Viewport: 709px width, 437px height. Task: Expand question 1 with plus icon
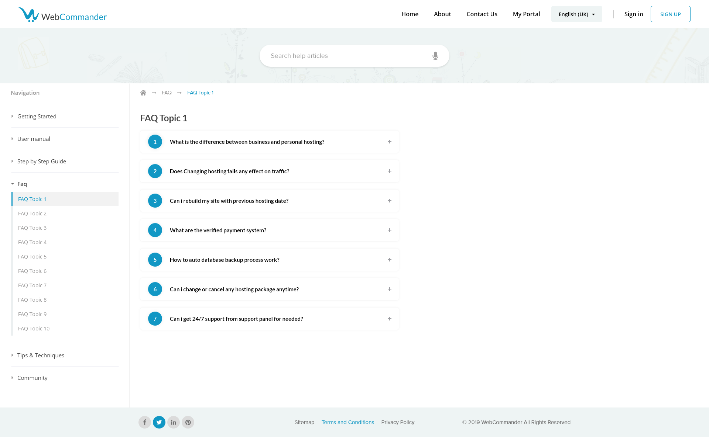point(389,142)
